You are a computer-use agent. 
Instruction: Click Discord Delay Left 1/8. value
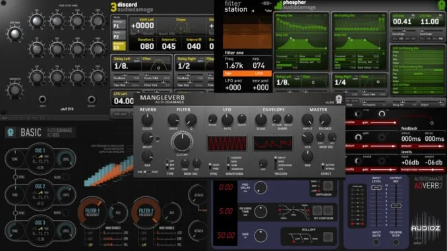coord(121,66)
